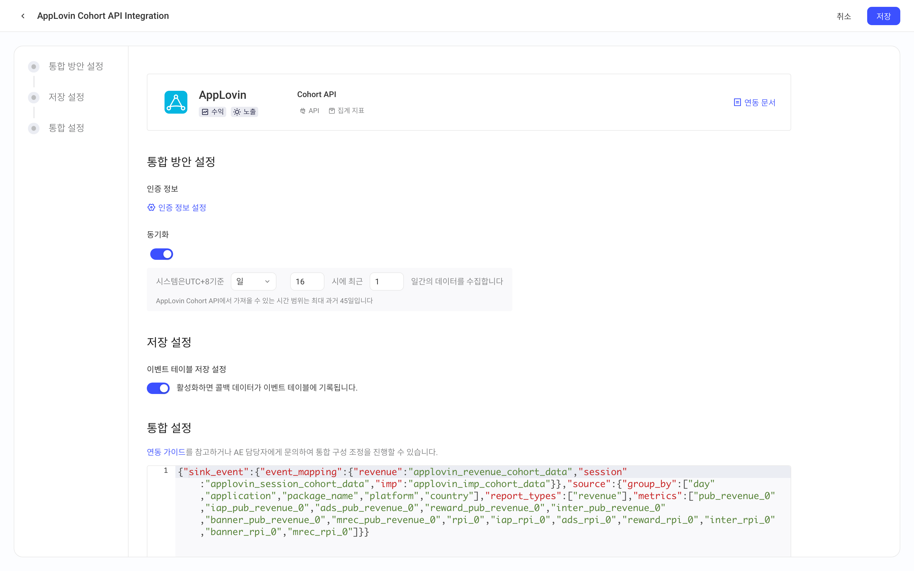Image resolution: width=914 pixels, height=571 pixels.
Task: Click the AppLovin logo icon
Action: 176,102
